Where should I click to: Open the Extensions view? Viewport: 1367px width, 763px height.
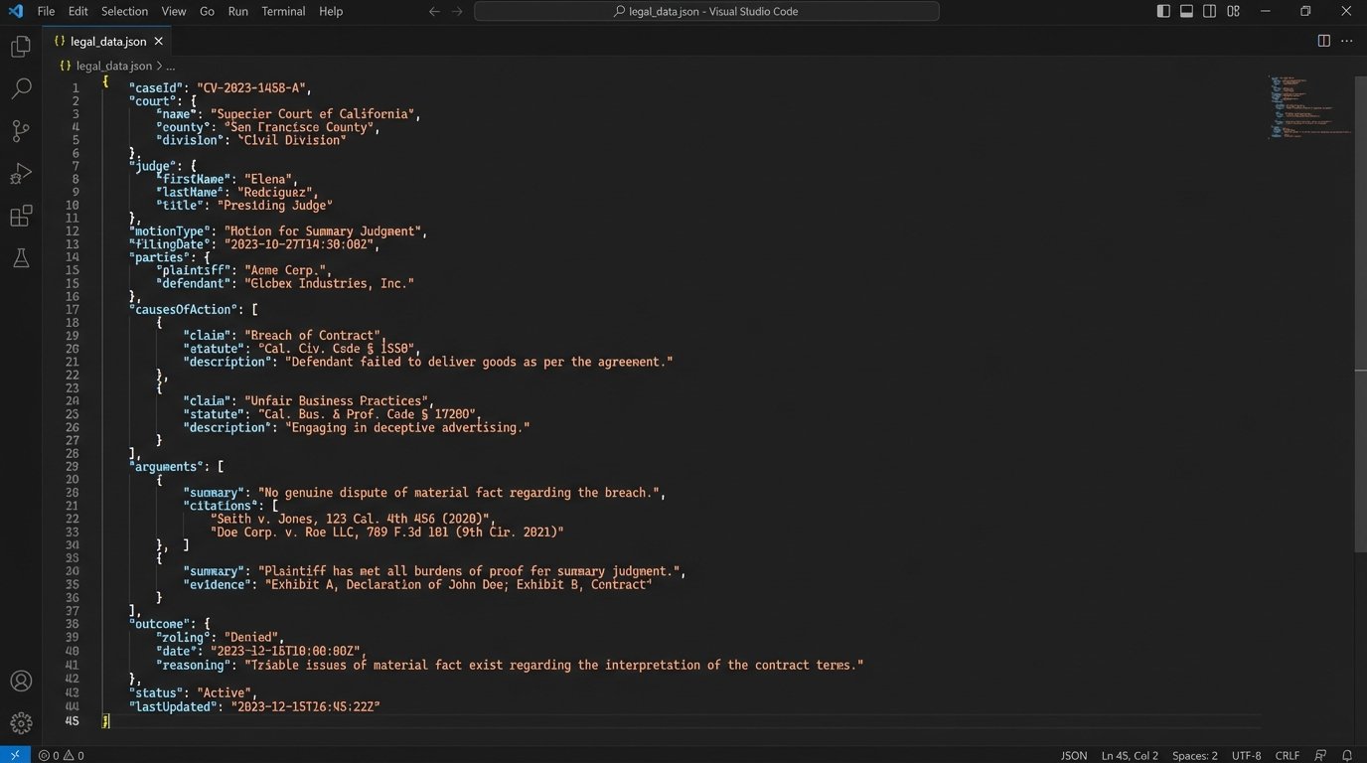(x=21, y=216)
